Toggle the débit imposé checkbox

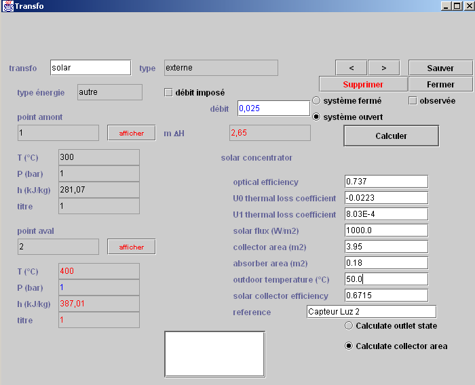[168, 92]
